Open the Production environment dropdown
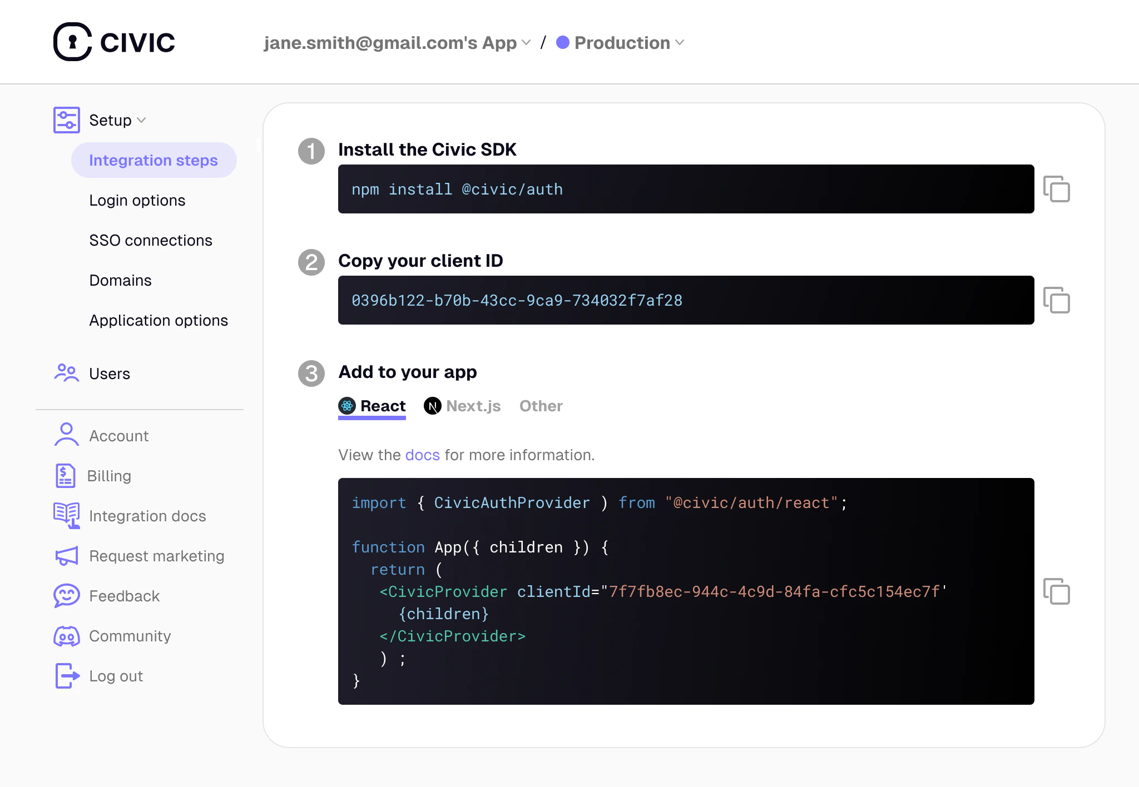This screenshot has height=787, width=1139. (621, 43)
